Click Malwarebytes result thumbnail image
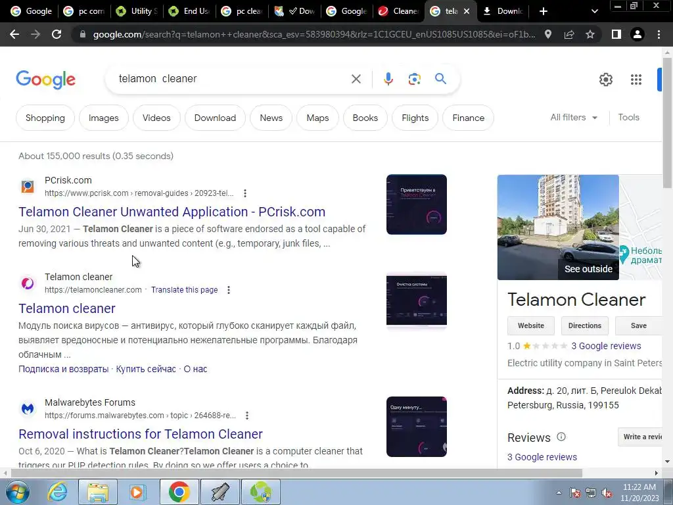 416,426
